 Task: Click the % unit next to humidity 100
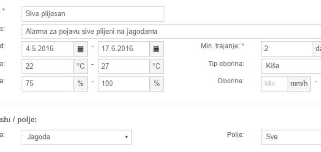click(x=156, y=84)
